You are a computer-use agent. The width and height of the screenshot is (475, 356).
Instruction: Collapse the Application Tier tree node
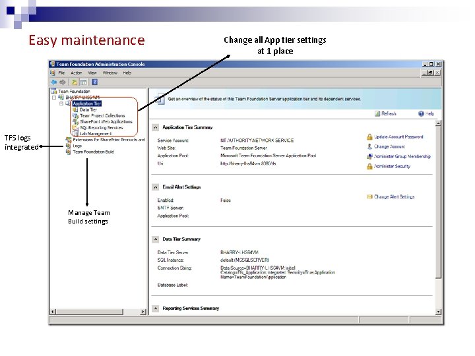pos(61,104)
